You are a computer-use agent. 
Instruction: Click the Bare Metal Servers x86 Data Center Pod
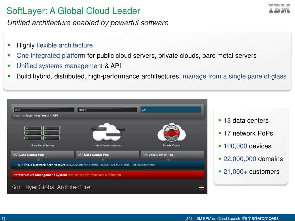[43, 155]
